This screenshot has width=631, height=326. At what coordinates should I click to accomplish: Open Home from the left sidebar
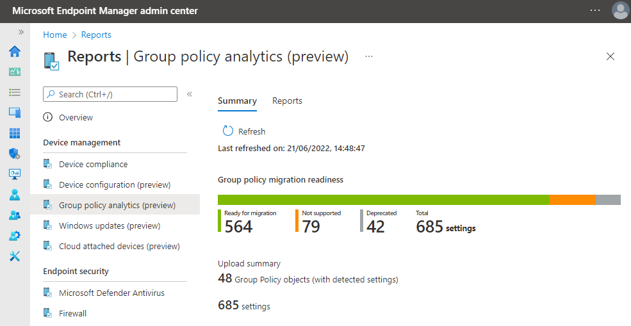pos(15,51)
